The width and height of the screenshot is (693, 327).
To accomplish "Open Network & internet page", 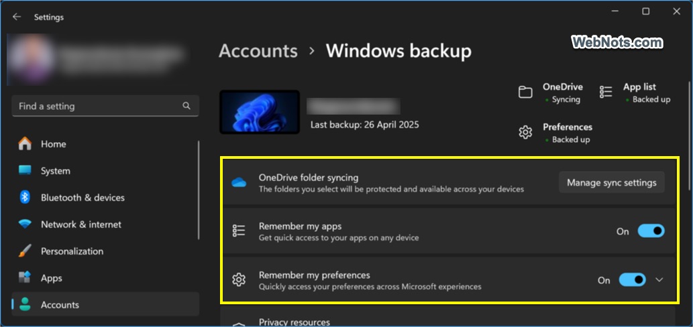I will coord(105,224).
